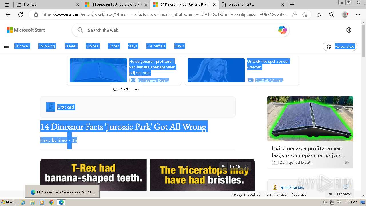The image size is (366, 206).
Task: Open the browser profile avatar
Action: tap(345, 15)
